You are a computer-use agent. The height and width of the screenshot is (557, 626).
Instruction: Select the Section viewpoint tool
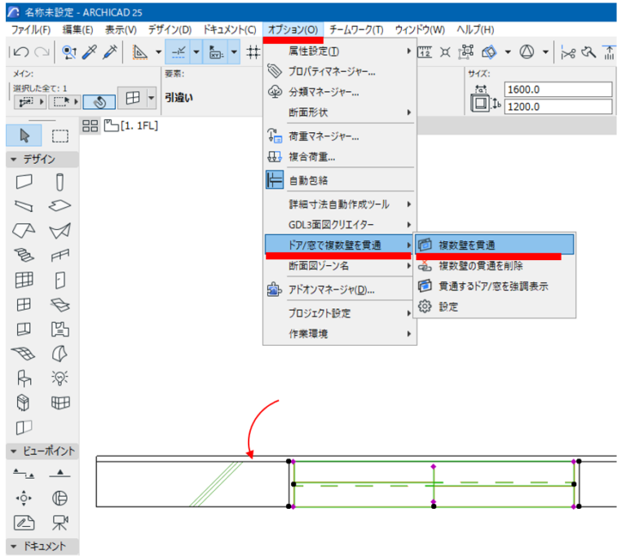click(x=24, y=474)
